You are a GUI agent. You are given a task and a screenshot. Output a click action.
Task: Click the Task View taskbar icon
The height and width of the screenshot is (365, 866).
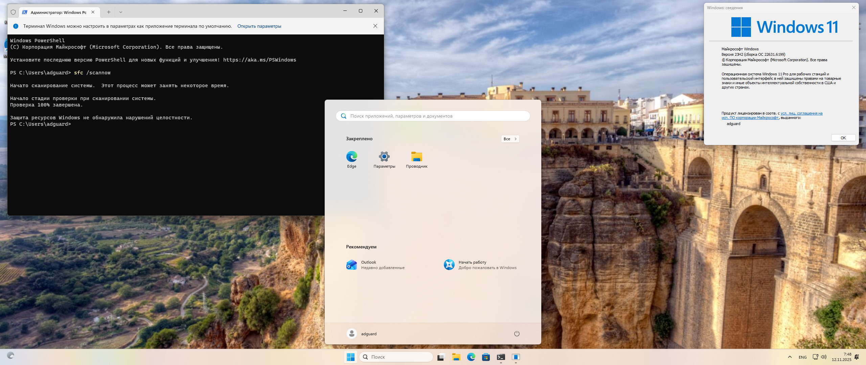(x=441, y=357)
